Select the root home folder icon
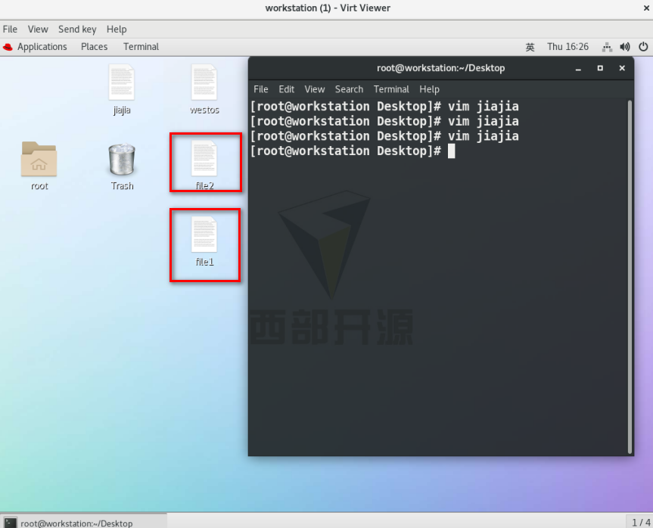The image size is (653, 528). coord(39,159)
